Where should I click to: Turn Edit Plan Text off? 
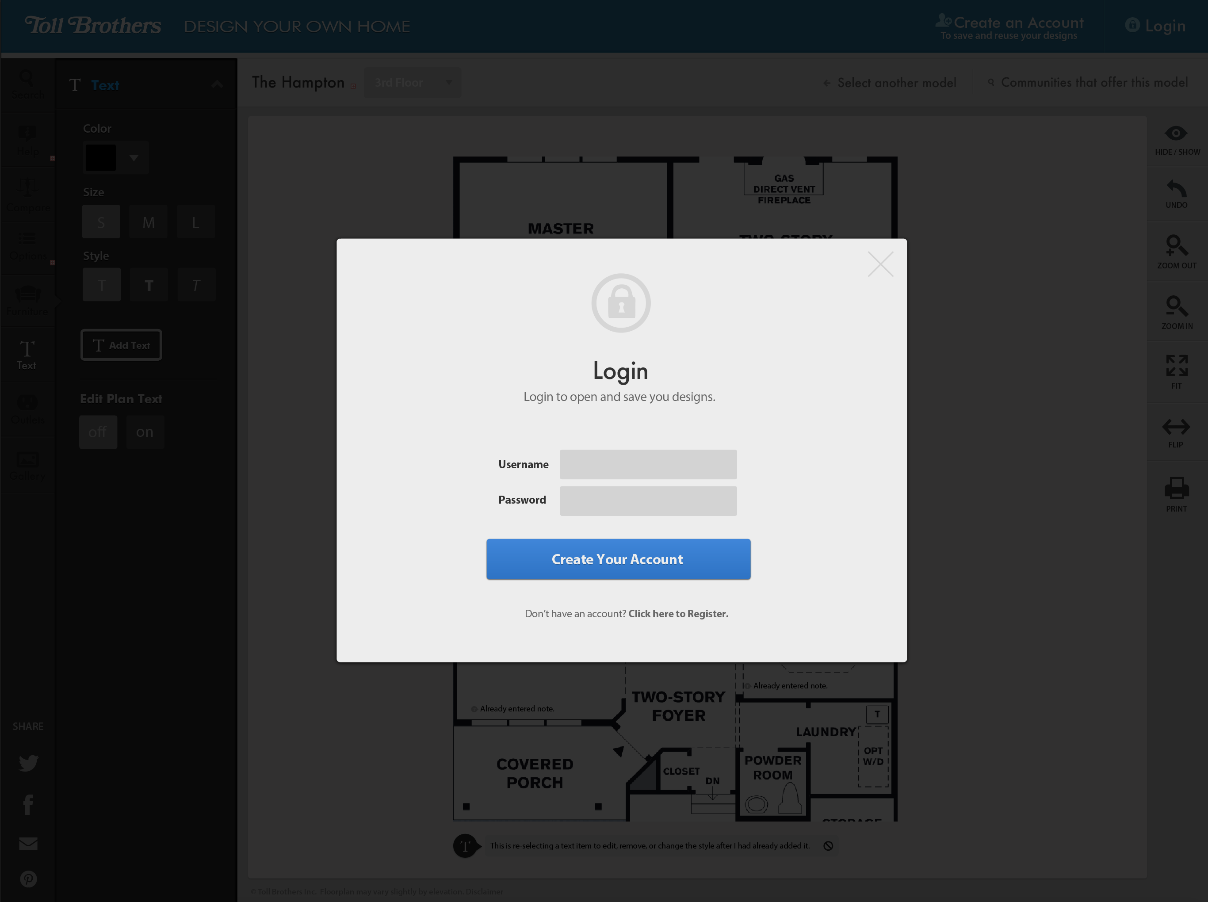tap(98, 432)
